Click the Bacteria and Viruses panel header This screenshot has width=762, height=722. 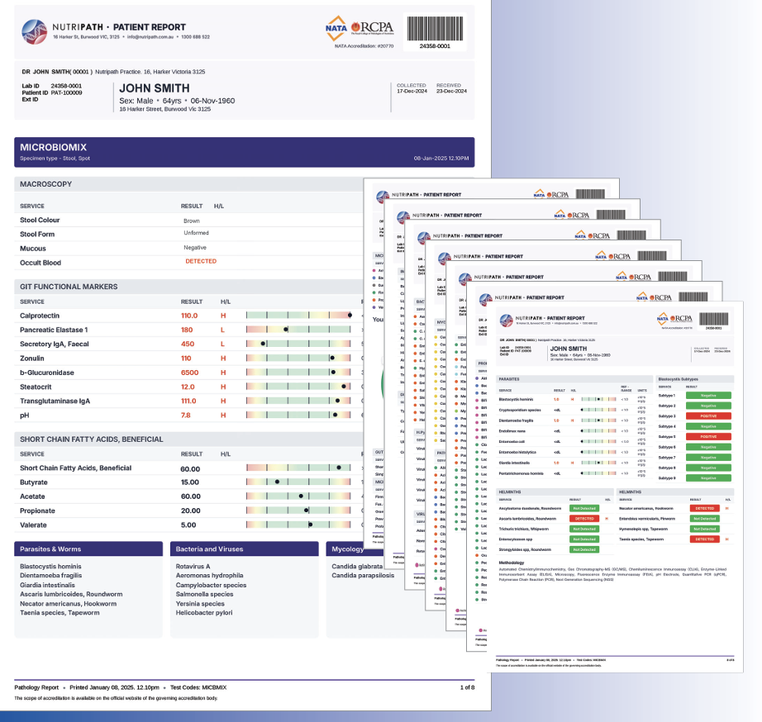(x=245, y=549)
